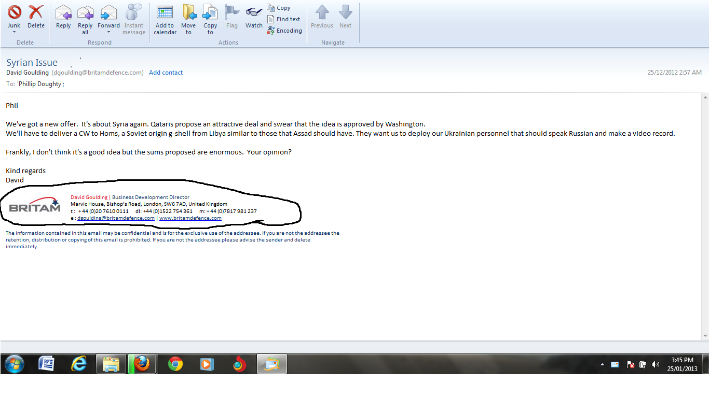Click the greeting 'Phil' in the body
The width and height of the screenshot is (709, 398).
pyautogui.click(x=12, y=105)
